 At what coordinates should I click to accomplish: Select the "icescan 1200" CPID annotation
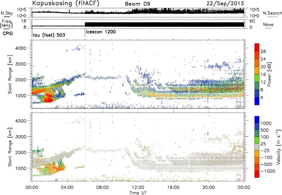(x=101, y=32)
